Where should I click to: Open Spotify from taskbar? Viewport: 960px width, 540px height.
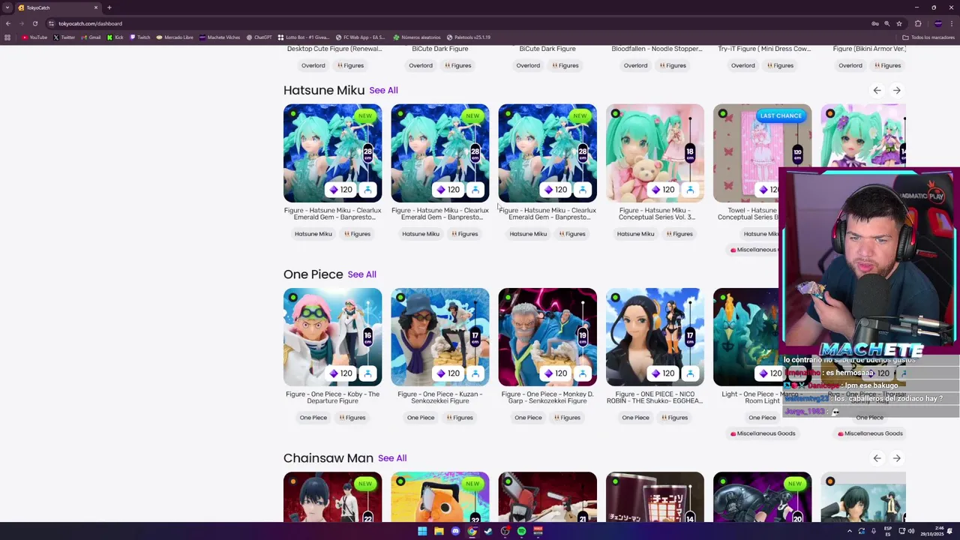521,531
